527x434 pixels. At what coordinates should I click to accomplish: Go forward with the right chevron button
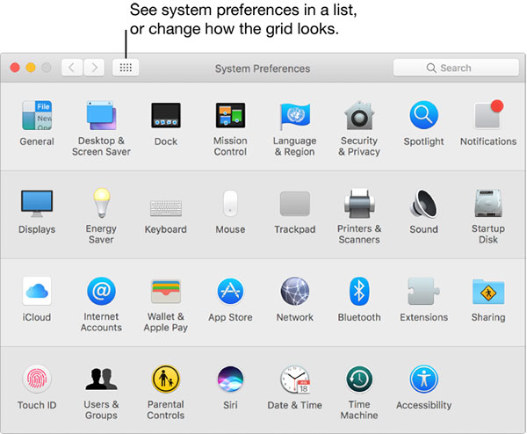point(94,68)
